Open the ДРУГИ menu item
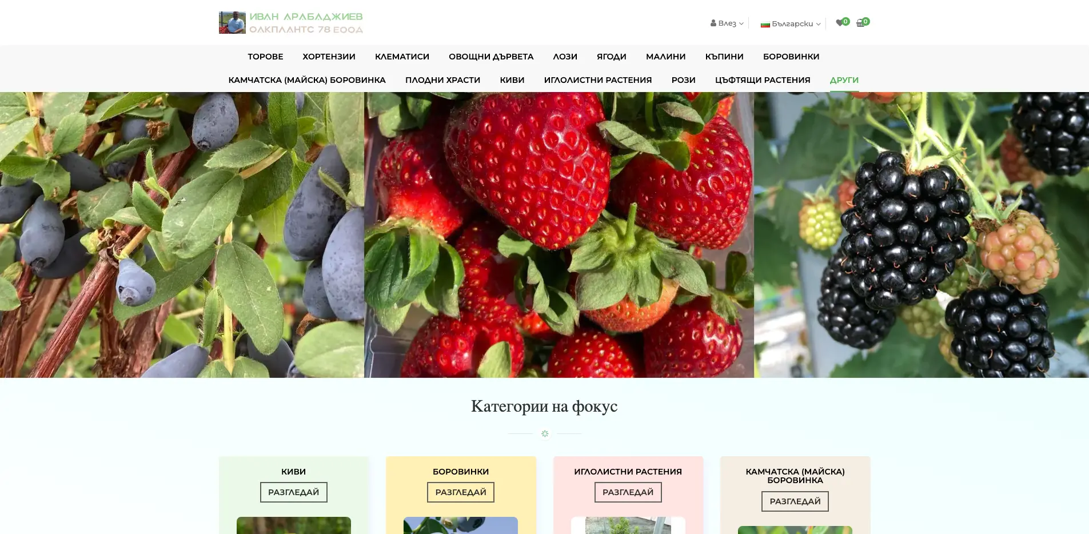The width and height of the screenshot is (1089, 534). 844,80
